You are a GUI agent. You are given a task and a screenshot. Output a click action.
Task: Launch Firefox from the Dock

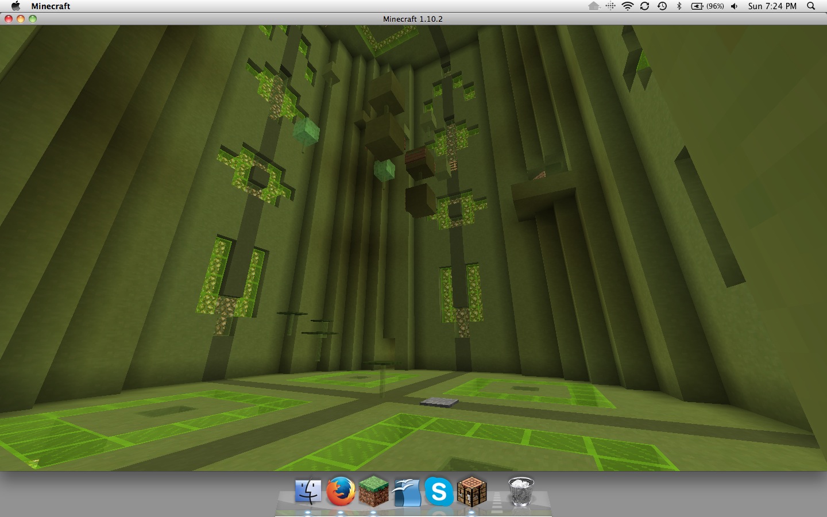[341, 492]
